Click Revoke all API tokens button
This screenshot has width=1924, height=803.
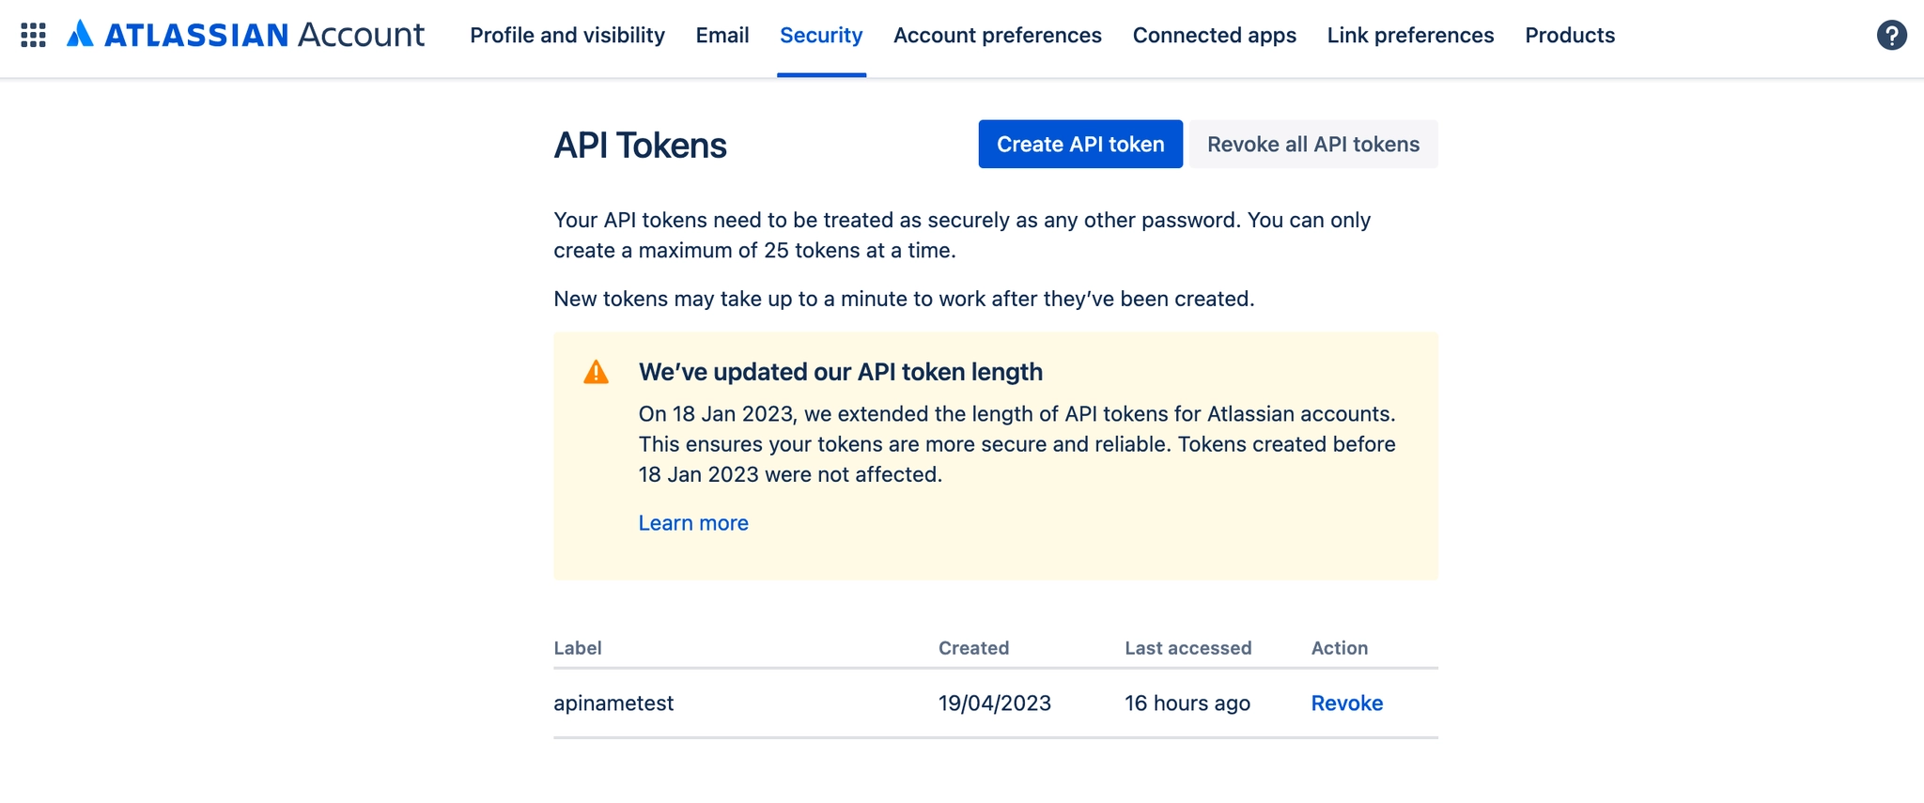tap(1312, 145)
